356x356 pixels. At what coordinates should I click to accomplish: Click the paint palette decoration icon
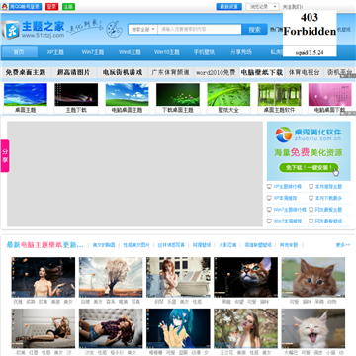pos(114,29)
